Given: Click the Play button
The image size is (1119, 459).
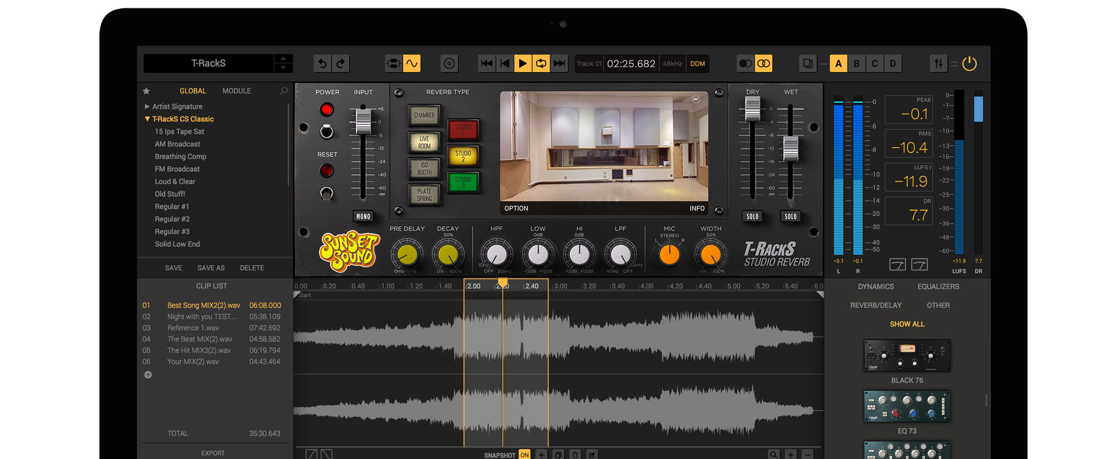Looking at the screenshot, I should coord(523,64).
